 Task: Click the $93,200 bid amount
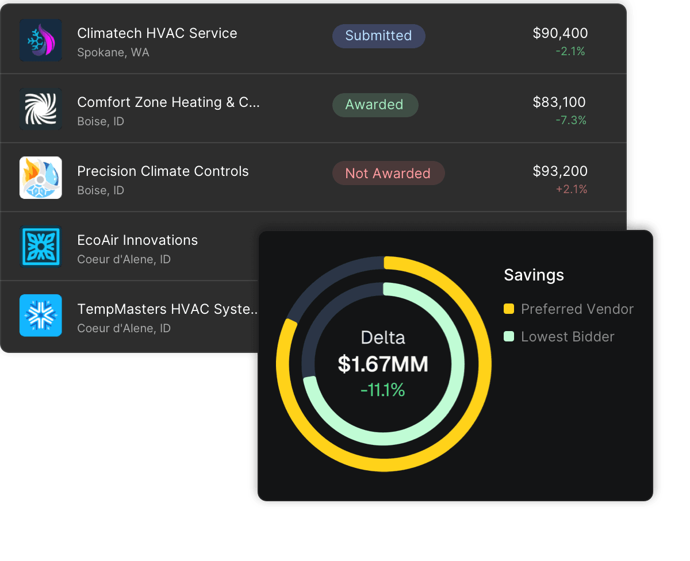(x=560, y=171)
